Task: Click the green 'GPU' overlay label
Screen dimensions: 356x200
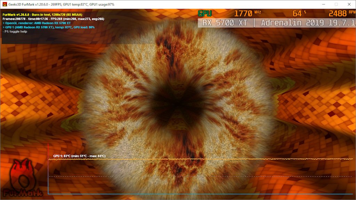Action: [205, 14]
